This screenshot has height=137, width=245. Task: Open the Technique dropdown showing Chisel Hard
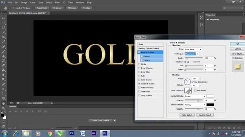click(191, 54)
